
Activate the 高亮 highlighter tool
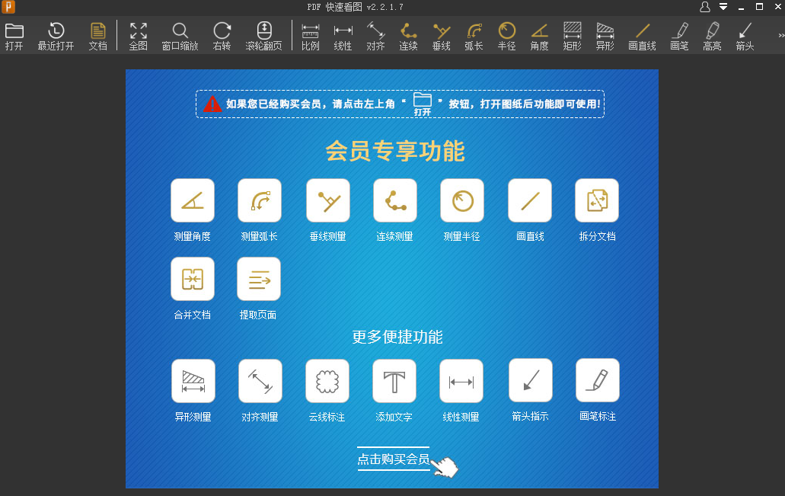(711, 36)
